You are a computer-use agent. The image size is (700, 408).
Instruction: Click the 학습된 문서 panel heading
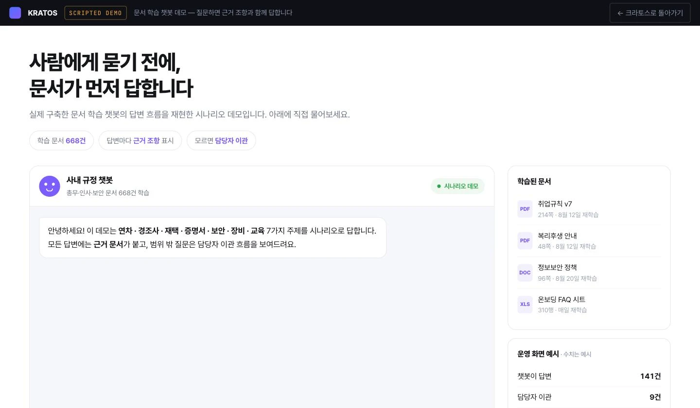point(534,181)
